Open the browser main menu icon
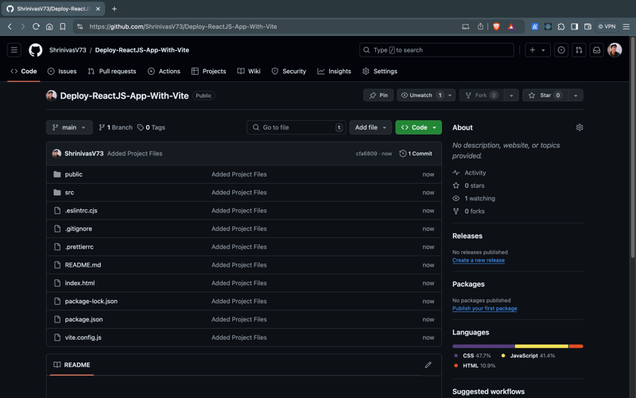The height and width of the screenshot is (398, 636). pos(626,26)
